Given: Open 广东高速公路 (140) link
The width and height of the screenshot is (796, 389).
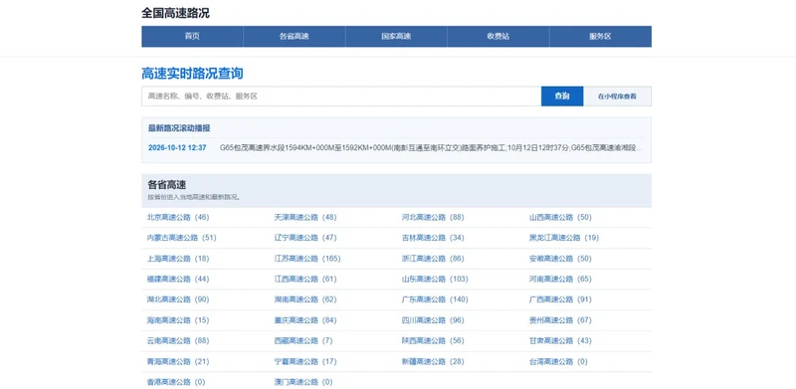Looking at the screenshot, I should click(435, 299).
